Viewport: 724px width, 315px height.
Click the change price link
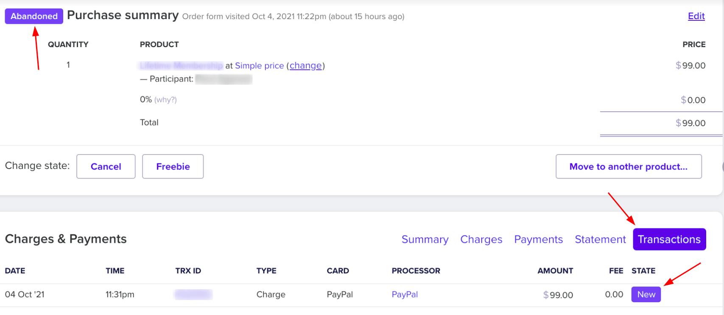[x=305, y=65]
